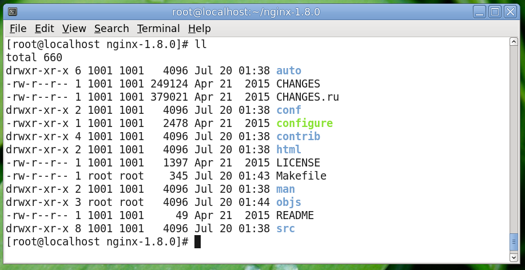525x270 pixels.
Task: Click the cursor block at the bottom prompt
Action: (197, 242)
